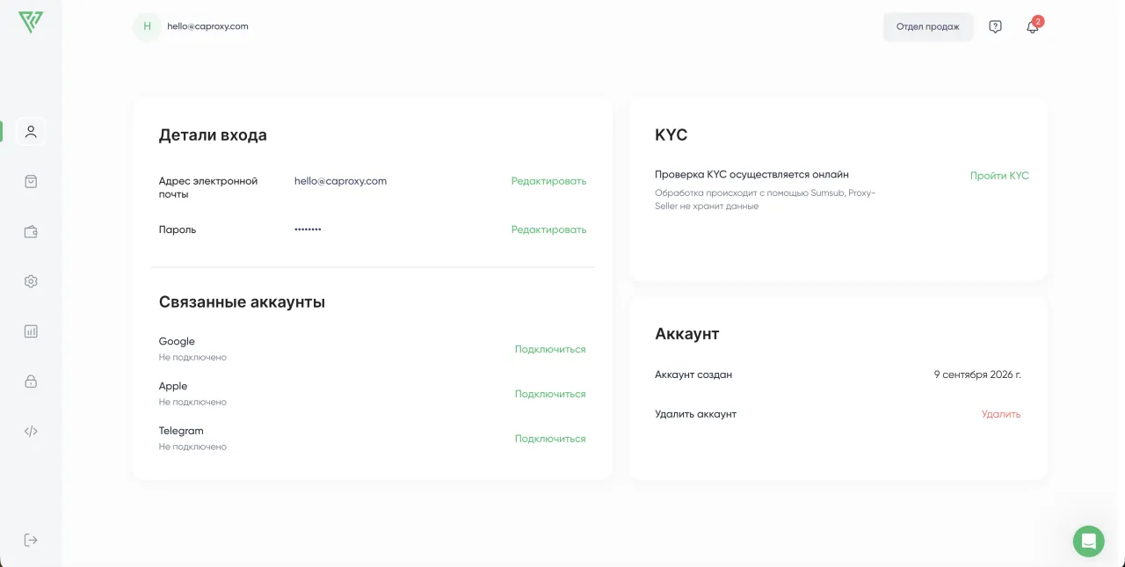Click the Google label
This screenshot has width=1125, height=567.
coord(177,341)
